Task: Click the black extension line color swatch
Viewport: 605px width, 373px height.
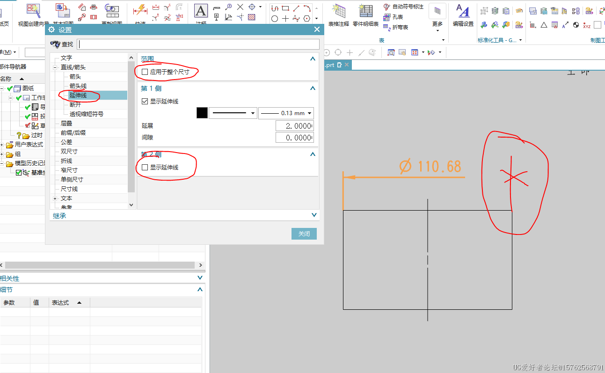Action: pyautogui.click(x=202, y=113)
